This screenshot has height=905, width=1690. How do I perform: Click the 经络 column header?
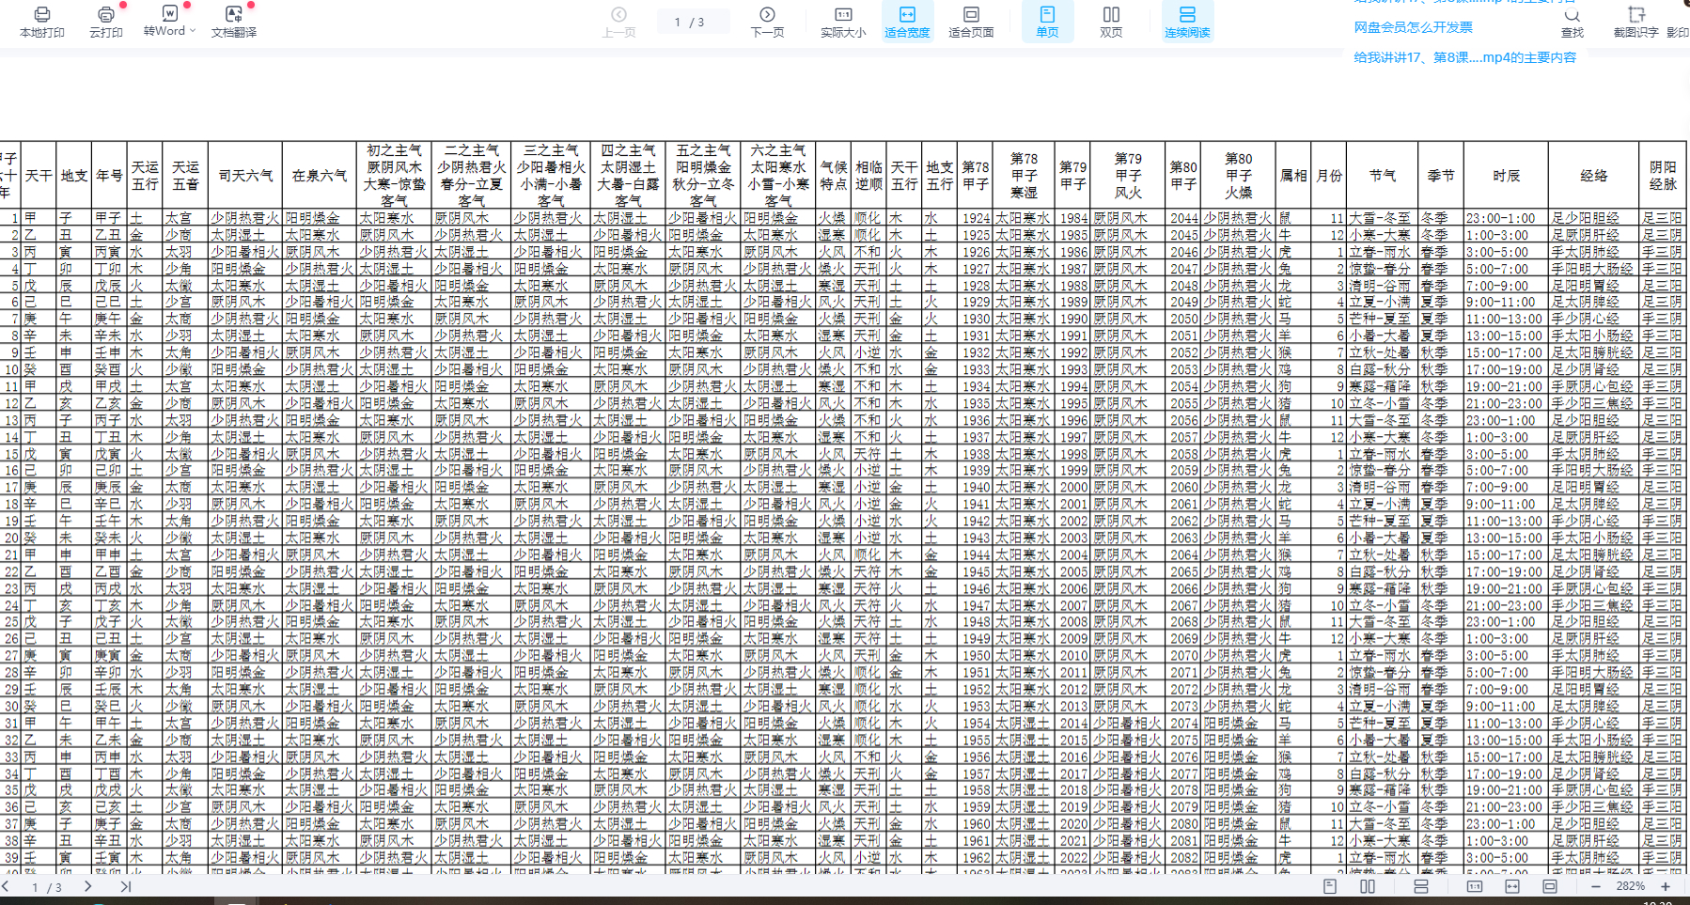click(x=1593, y=176)
